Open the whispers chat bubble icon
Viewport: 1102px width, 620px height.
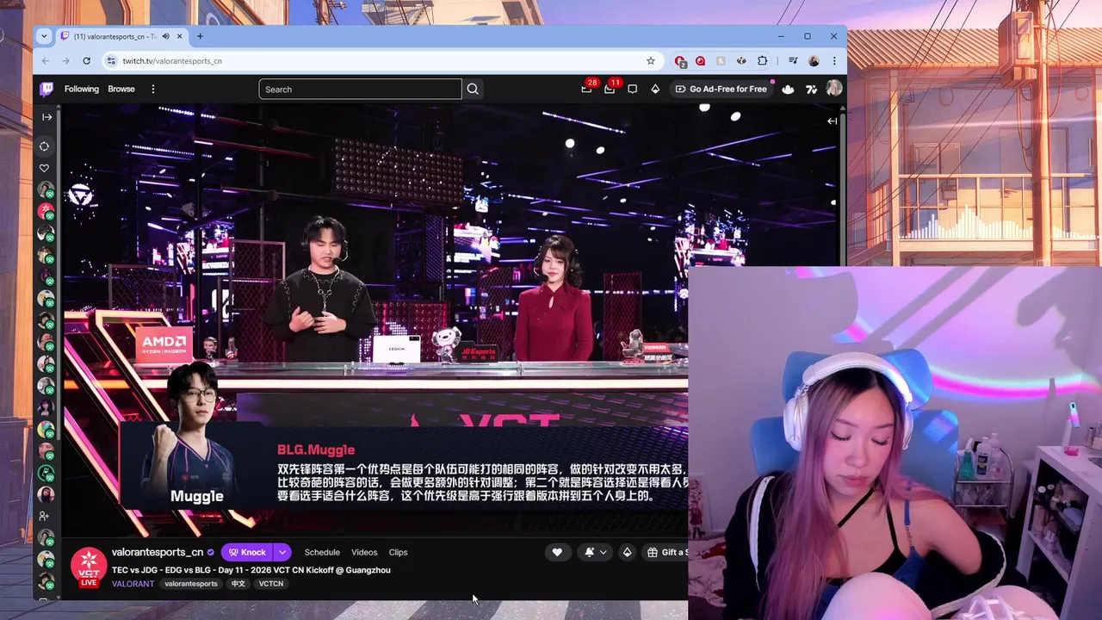(x=632, y=89)
